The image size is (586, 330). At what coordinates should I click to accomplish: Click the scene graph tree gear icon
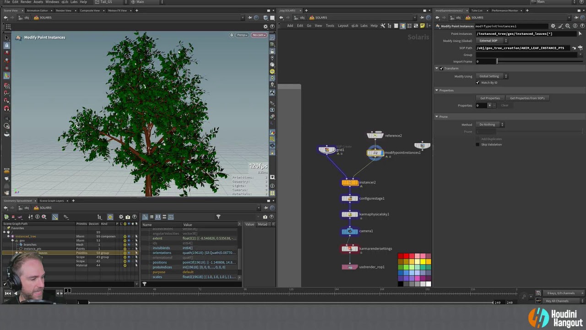121,217
